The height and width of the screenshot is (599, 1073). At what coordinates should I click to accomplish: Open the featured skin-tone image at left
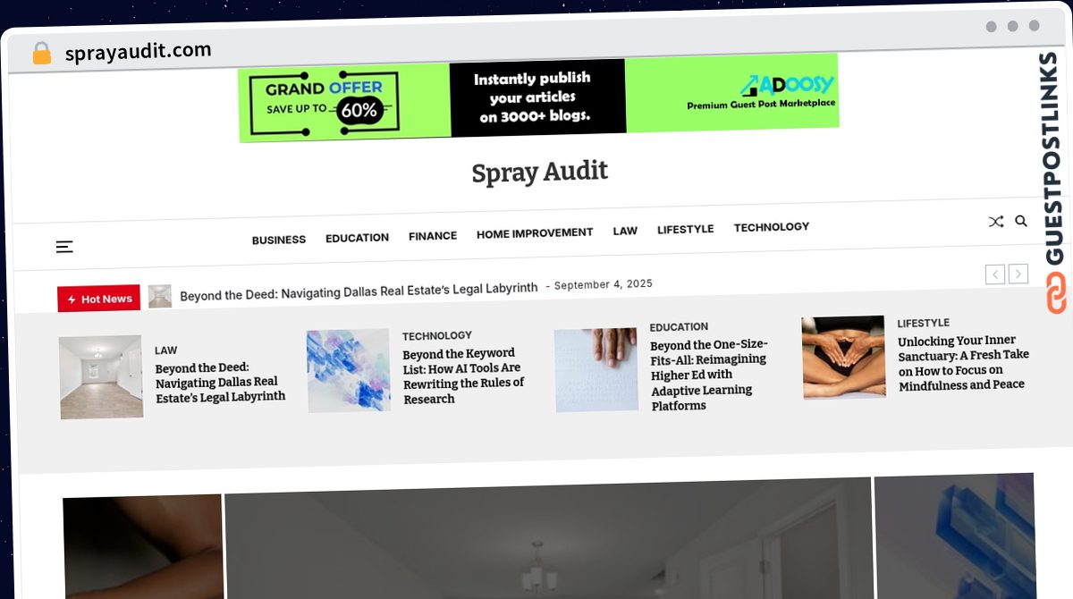pos(143,546)
